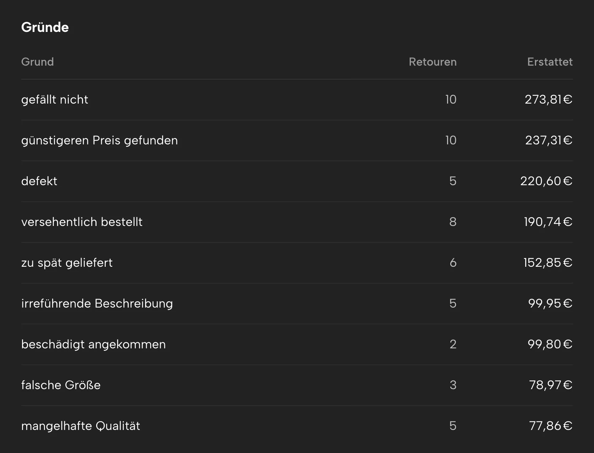Sort by the Retouren column header

[x=433, y=62]
